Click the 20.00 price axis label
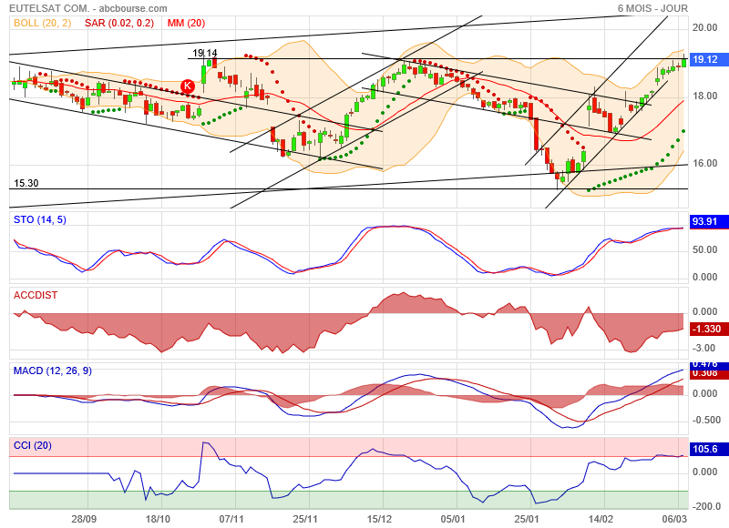The height and width of the screenshot is (528, 729). point(704,27)
